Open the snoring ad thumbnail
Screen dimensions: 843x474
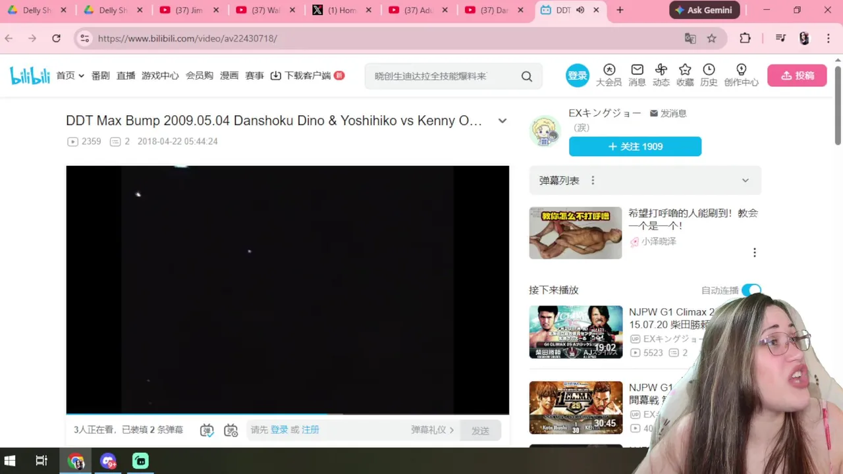coord(575,232)
